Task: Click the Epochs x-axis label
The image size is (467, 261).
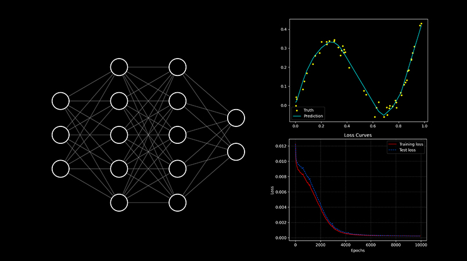Action: (358, 251)
